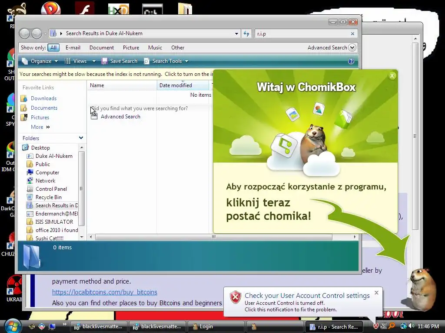
Task: Select Duke Al-Nukem in folder tree
Action: tap(50, 156)
